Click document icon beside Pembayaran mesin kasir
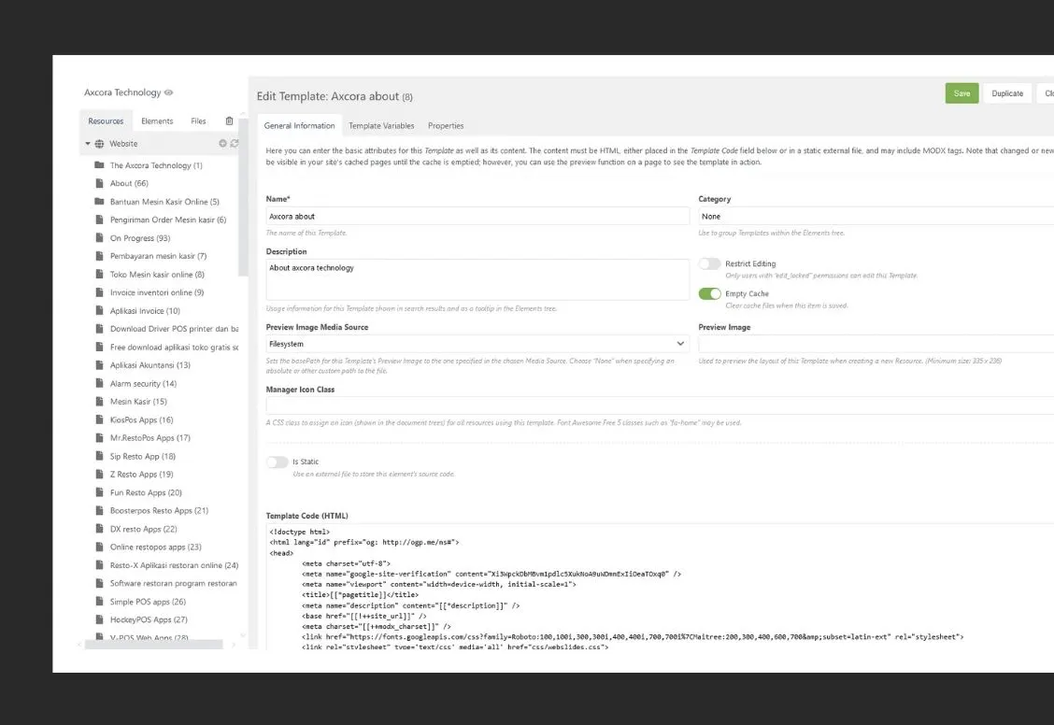 (x=99, y=255)
